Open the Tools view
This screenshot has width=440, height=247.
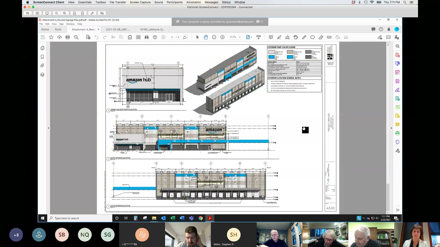click(58, 30)
